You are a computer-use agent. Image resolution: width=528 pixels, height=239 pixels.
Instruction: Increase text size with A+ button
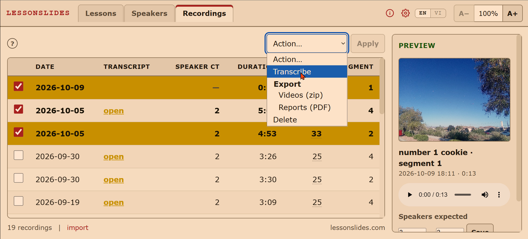(x=512, y=13)
